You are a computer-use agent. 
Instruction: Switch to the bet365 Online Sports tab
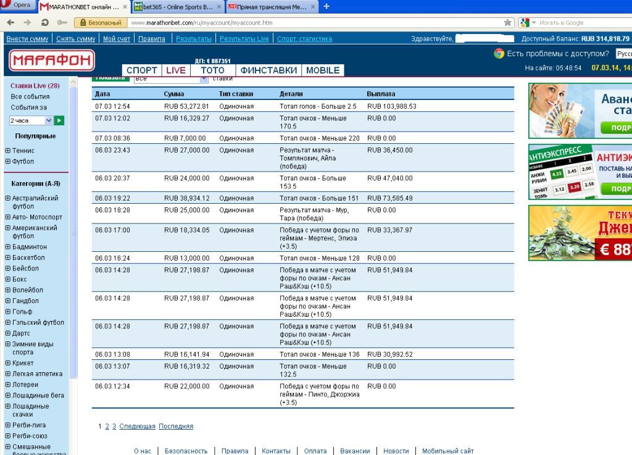click(x=178, y=7)
